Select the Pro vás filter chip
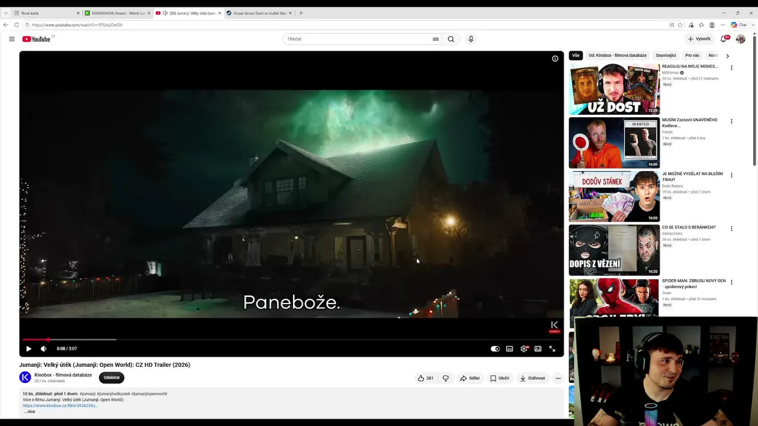758x426 pixels. pyautogui.click(x=692, y=56)
